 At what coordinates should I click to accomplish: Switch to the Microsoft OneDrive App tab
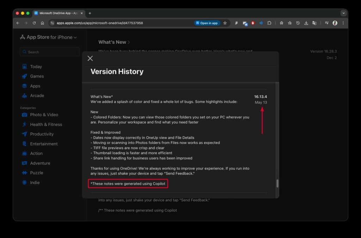coord(58,13)
